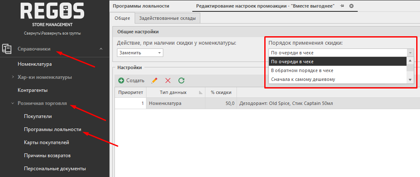Click the pencil edit icon in Настройки toolbar
Screen dimensions: 420x177
(x=154, y=80)
